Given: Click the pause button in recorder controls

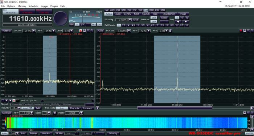Looking at the screenshot, I should pos(6,100).
